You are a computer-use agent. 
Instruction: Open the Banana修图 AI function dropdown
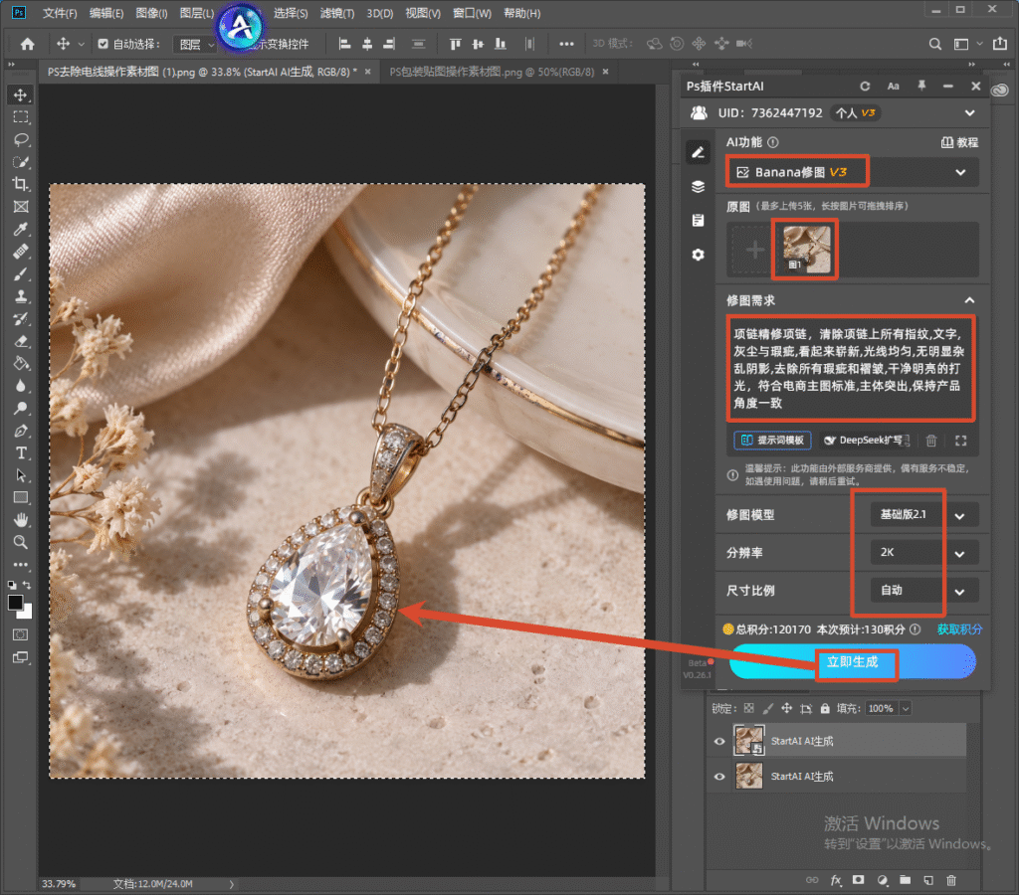point(852,172)
